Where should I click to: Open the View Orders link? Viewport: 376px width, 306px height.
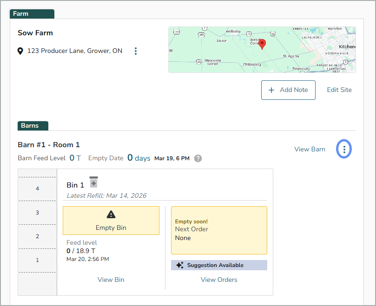tap(219, 280)
